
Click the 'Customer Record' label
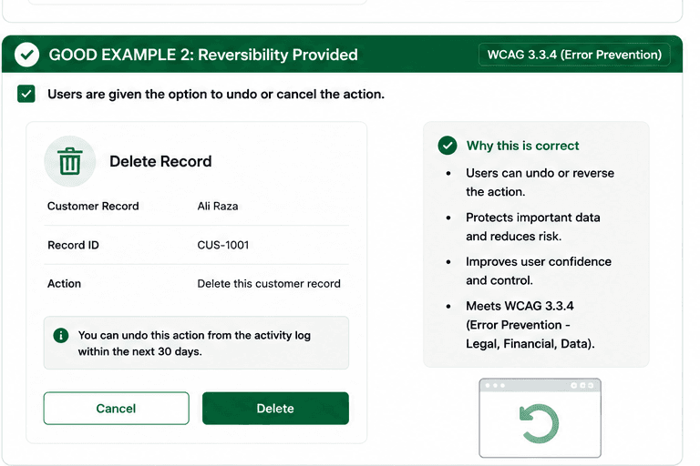click(x=93, y=206)
